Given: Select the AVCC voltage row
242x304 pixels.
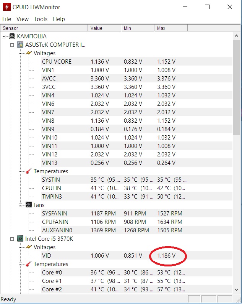Looking at the screenshot, I should point(136,78).
